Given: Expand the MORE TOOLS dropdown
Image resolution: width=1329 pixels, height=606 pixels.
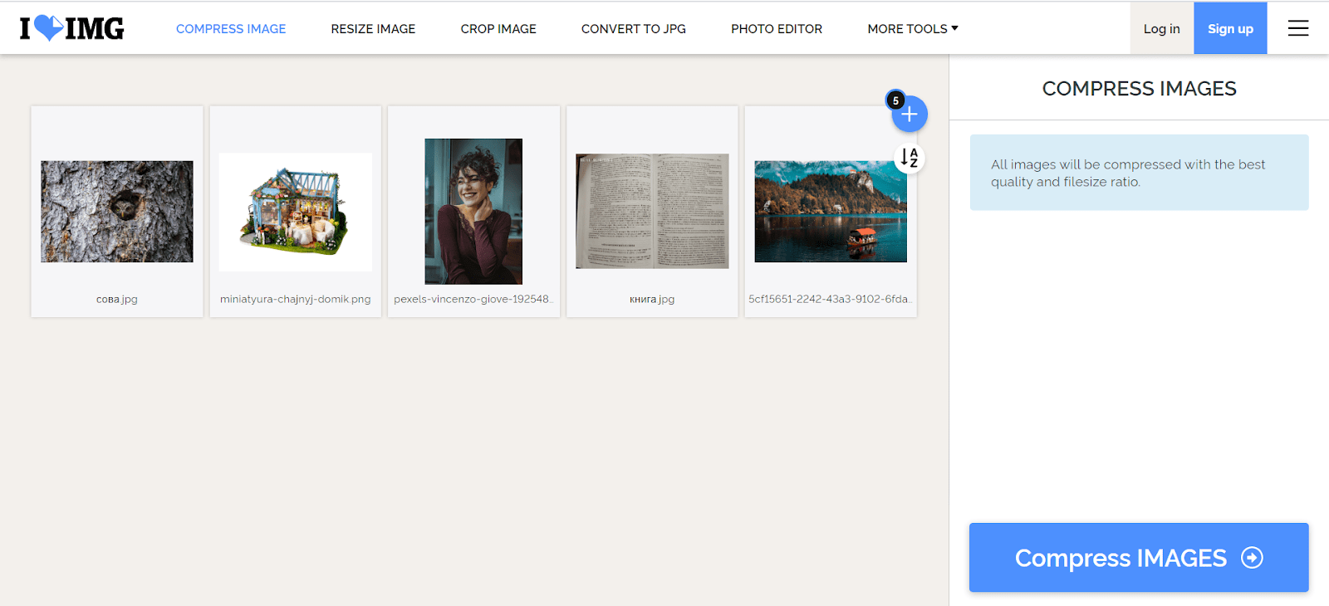Looking at the screenshot, I should [913, 29].
